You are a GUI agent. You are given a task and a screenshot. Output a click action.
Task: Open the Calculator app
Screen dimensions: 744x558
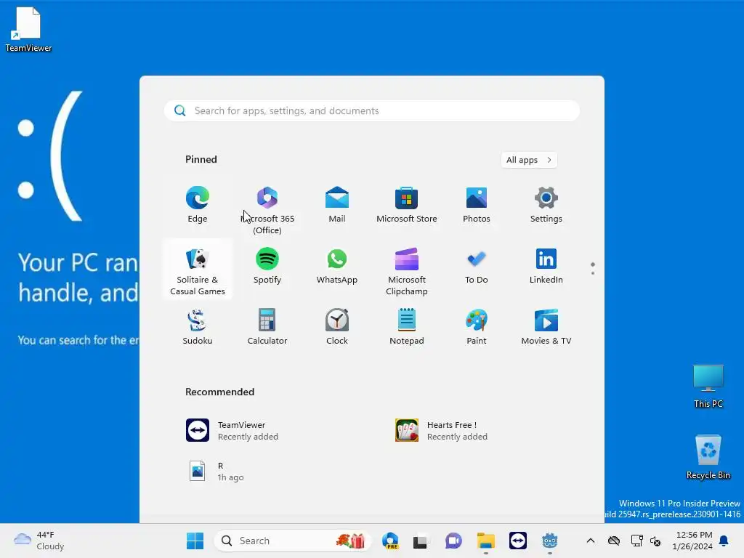point(267,327)
